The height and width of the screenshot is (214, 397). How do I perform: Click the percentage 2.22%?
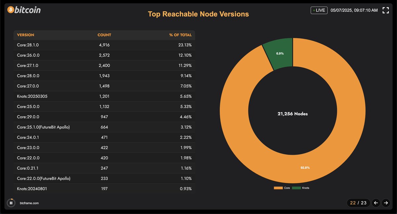point(186,138)
